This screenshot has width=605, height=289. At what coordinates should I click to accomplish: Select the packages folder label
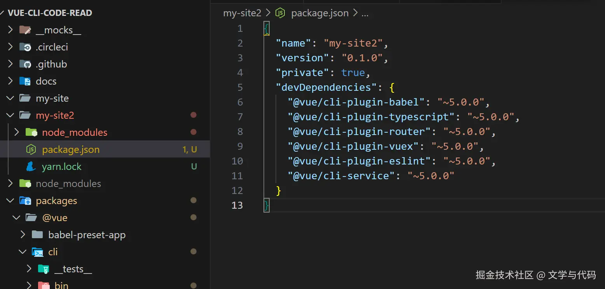56,201
